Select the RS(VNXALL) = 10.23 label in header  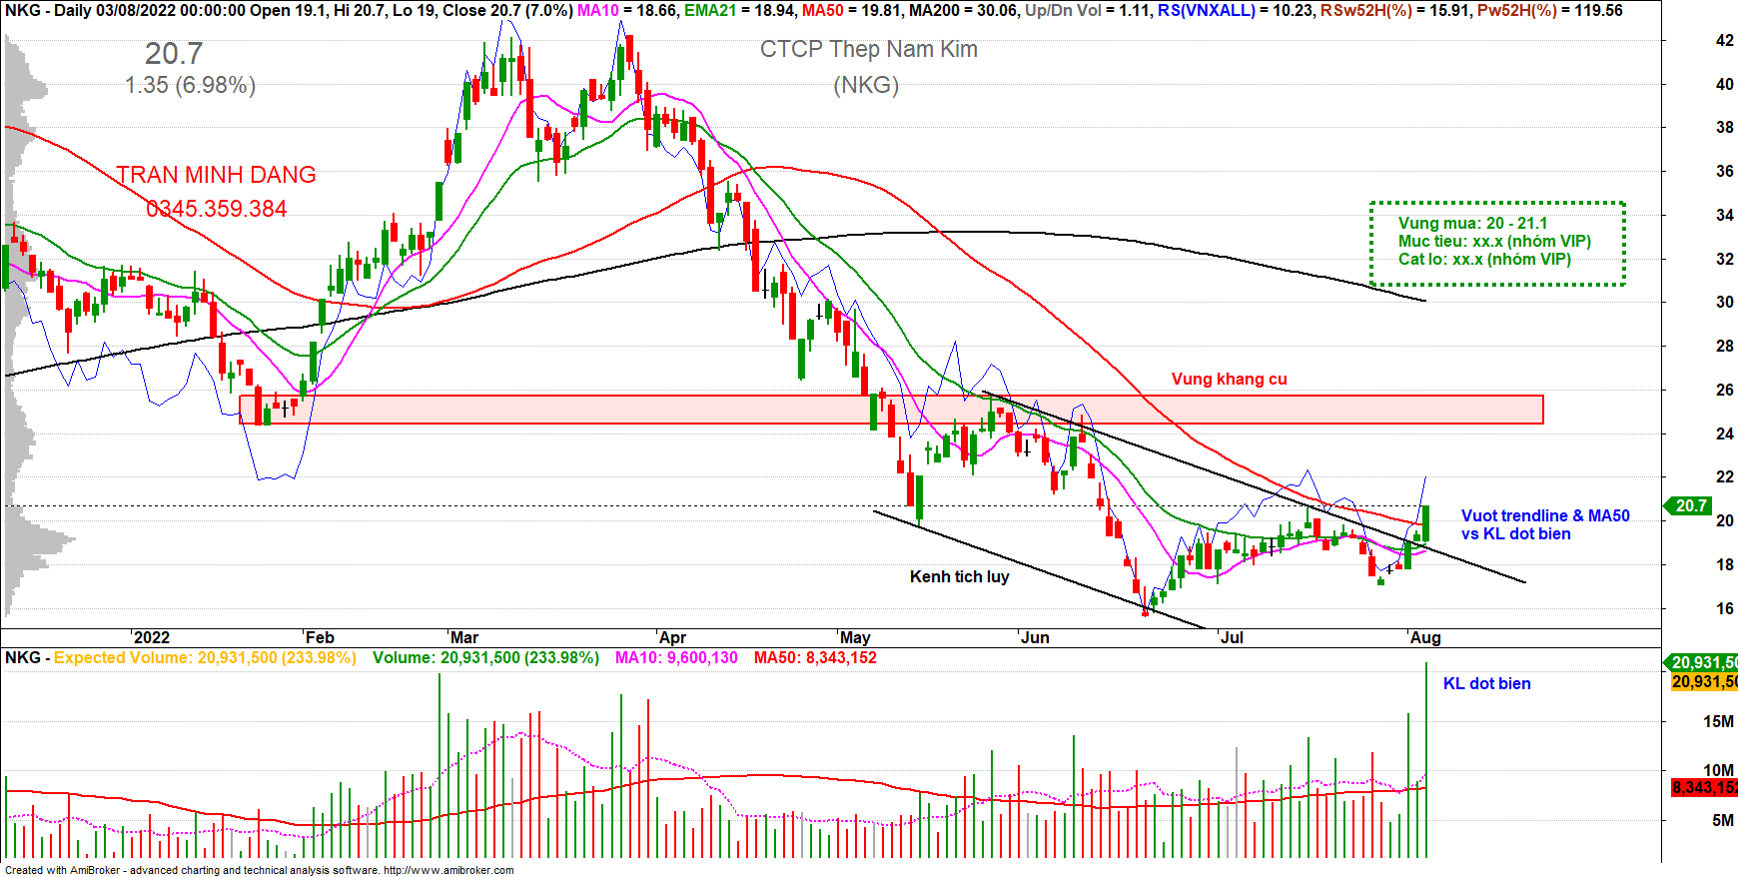click(x=1236, y=10)
